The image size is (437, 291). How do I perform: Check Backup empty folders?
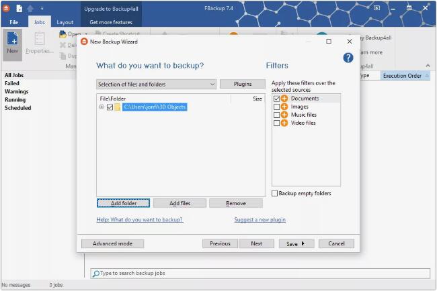tap(274, 193)
